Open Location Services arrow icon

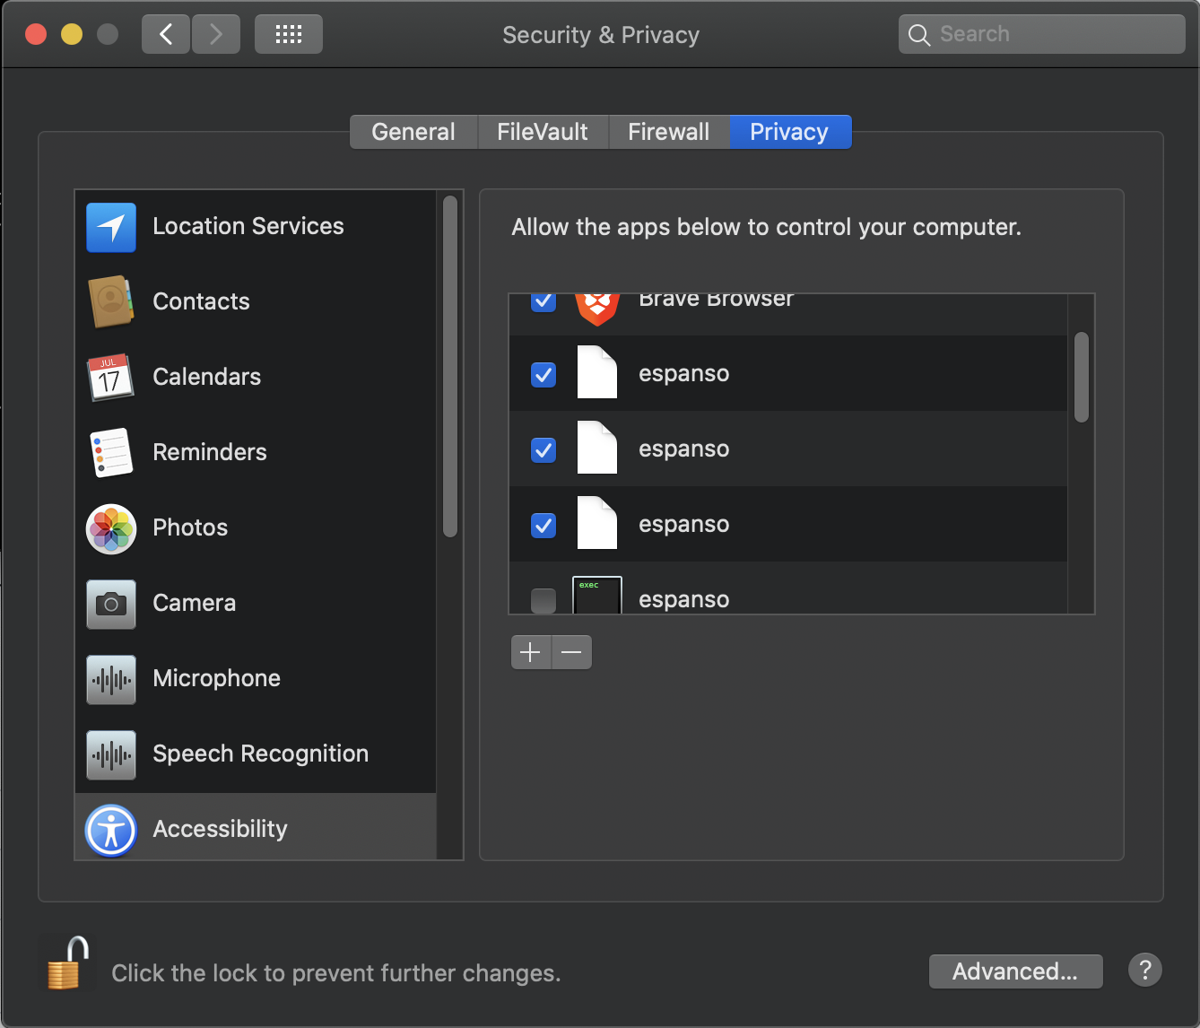(x=111, y=227)
